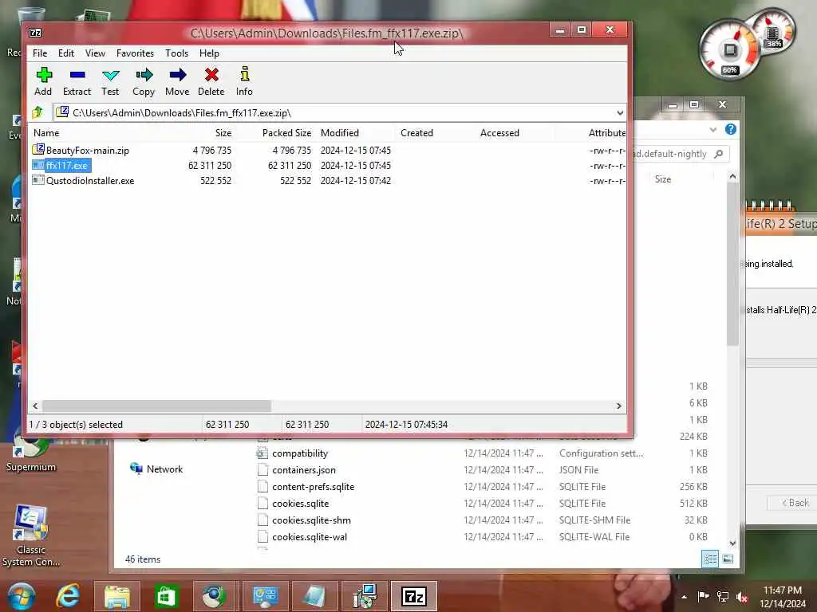The height and width of the screenshot is (612, 817).
Task: Open the Windows Start orb
Action: pos(22,596)
